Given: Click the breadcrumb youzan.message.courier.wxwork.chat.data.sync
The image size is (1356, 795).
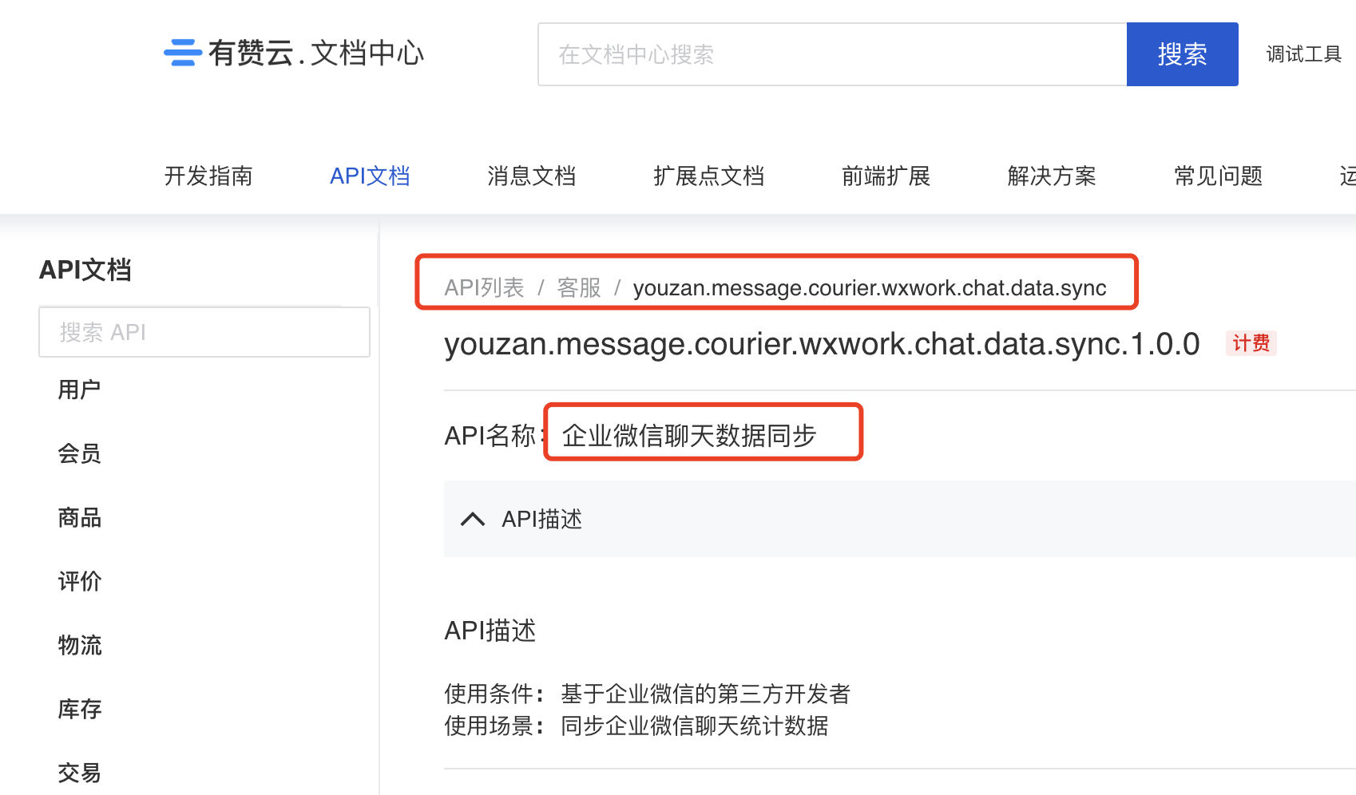Looking at the screenshot, I should (x=870, y=287).
